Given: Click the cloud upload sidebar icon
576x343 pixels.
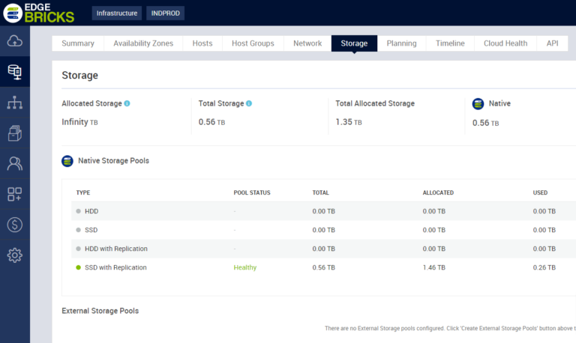Looking at the screenshot, I should click(14, 41).
